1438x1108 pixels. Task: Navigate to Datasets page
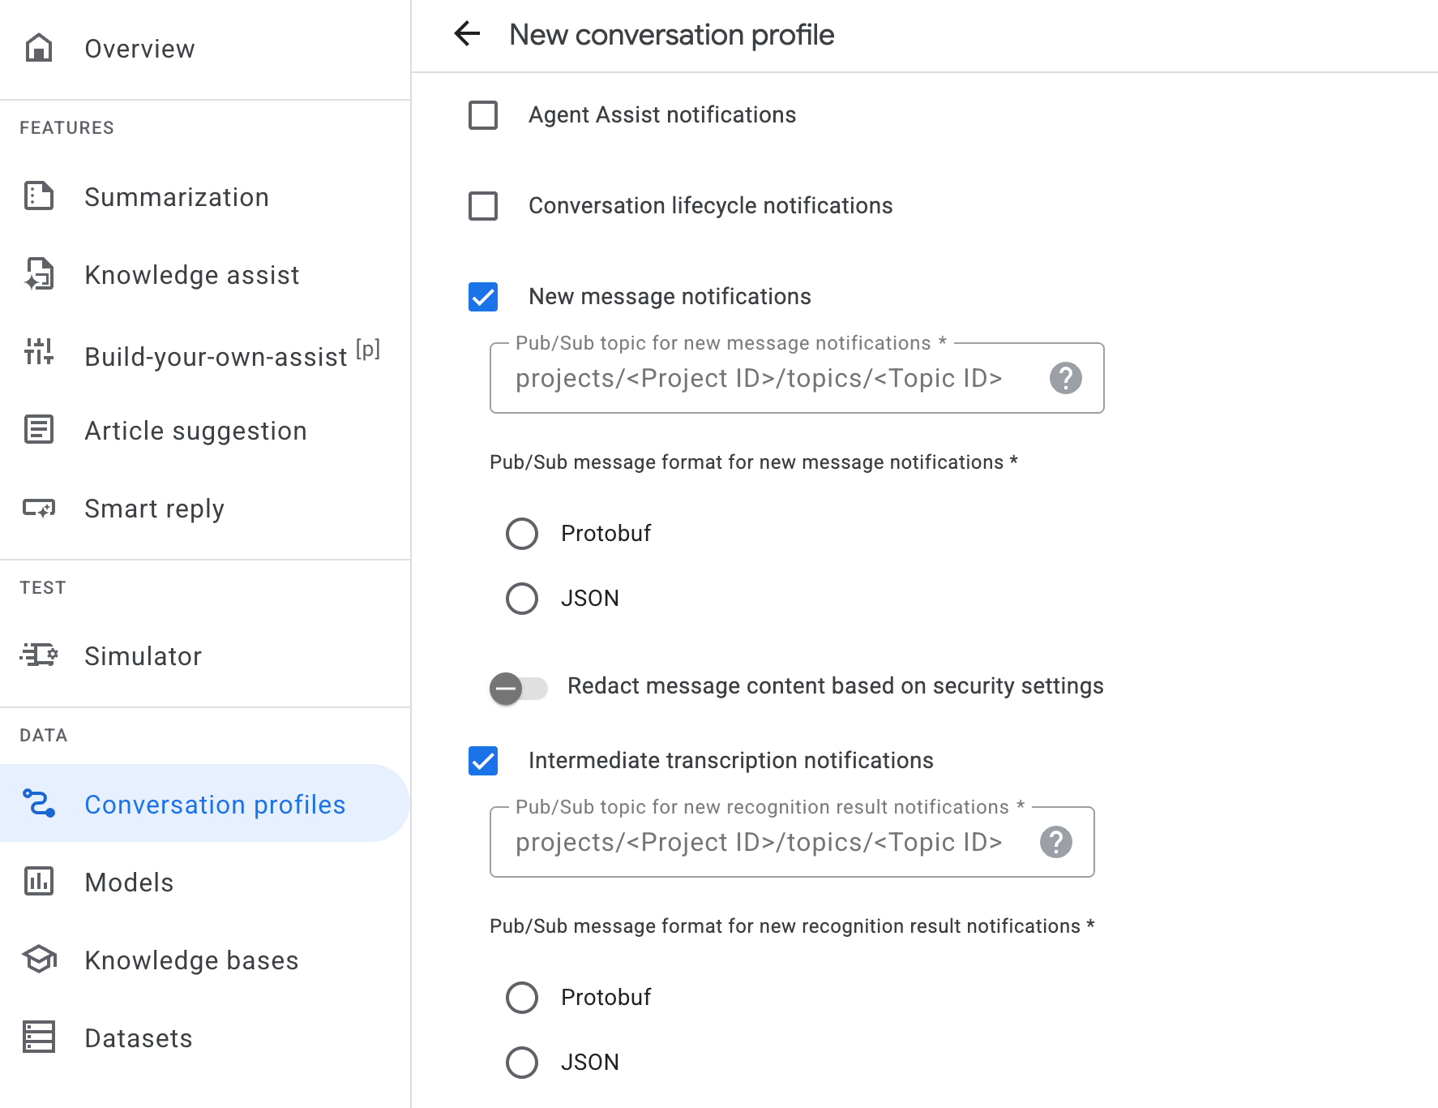139,1038
